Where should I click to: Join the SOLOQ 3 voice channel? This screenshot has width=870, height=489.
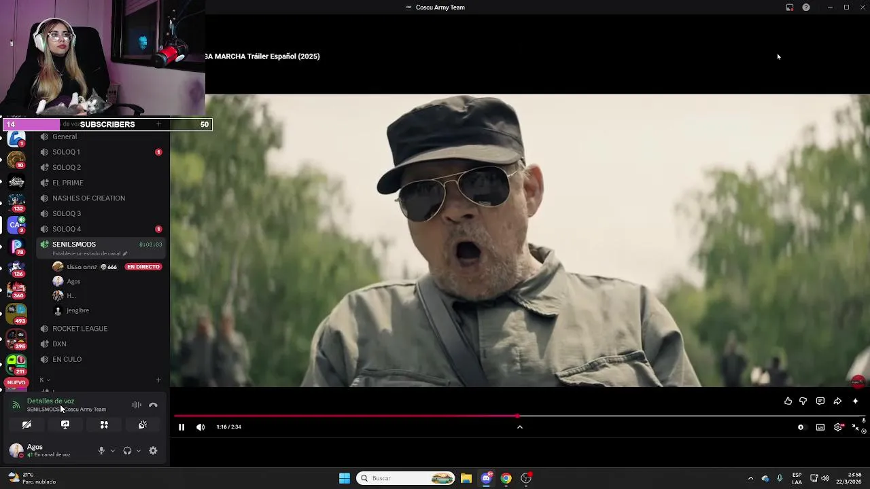(101, 213)
